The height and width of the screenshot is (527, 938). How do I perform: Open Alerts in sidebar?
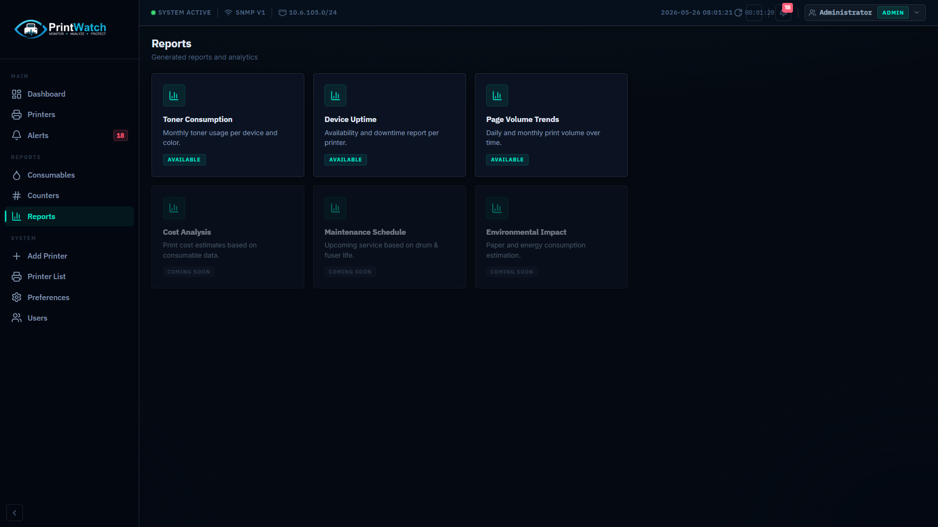[x=69, y=136]
